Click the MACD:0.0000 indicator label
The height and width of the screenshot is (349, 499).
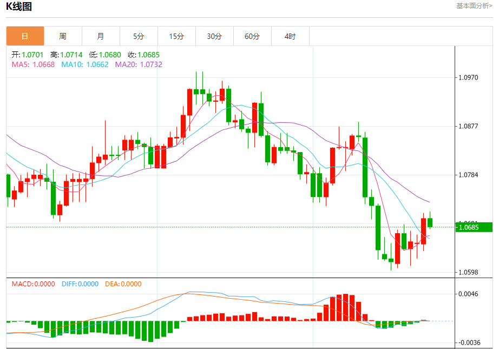click(34, 284)
